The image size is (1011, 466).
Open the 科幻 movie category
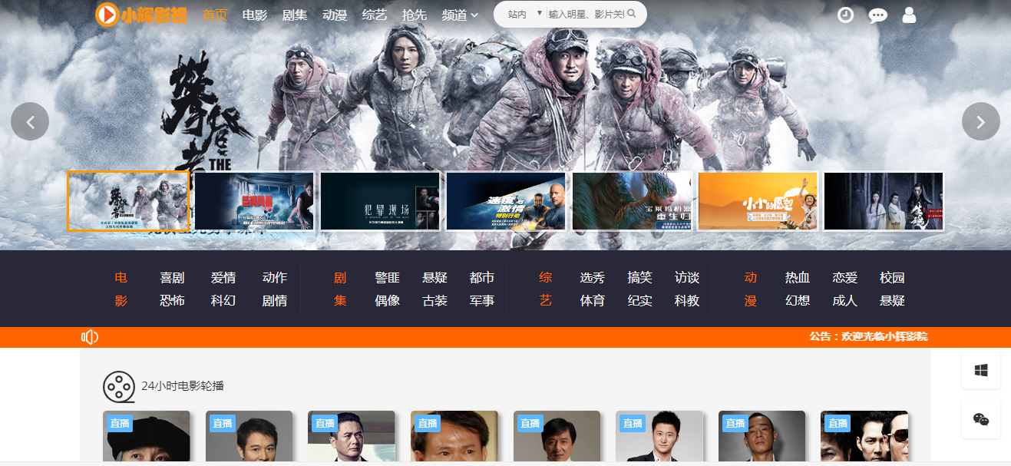[223, 301]
